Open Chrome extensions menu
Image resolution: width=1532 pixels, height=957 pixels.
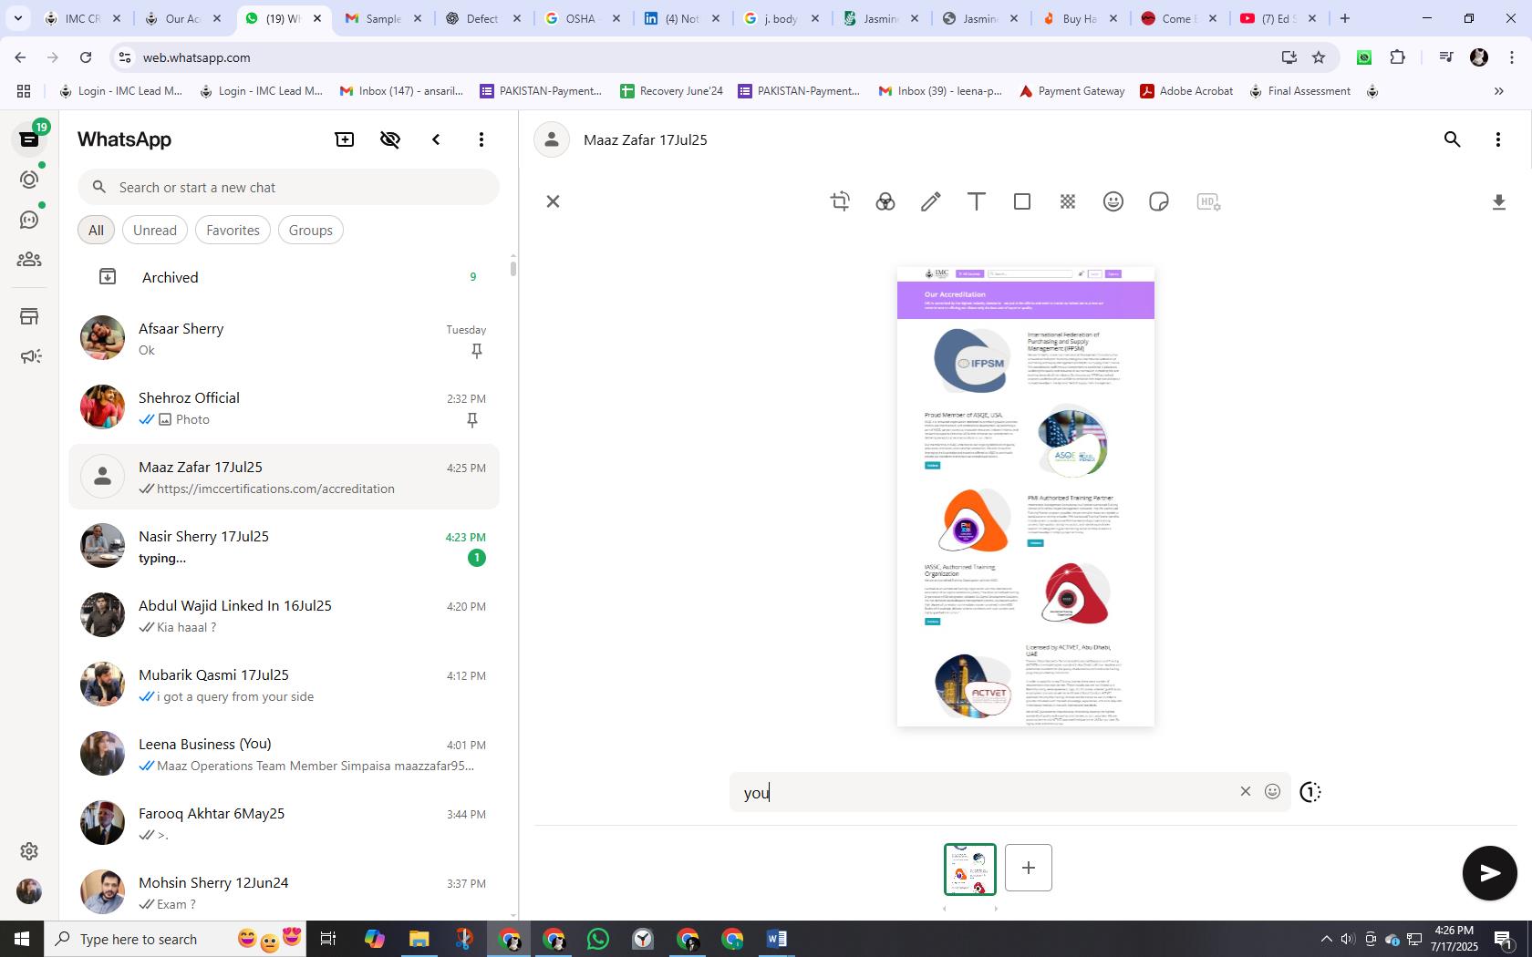click(x=1397, y=57)
